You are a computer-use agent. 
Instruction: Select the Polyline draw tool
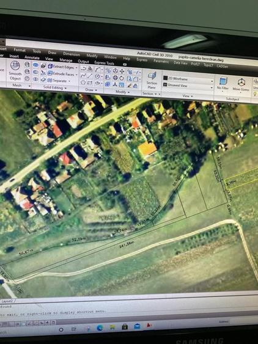(83, 69)
